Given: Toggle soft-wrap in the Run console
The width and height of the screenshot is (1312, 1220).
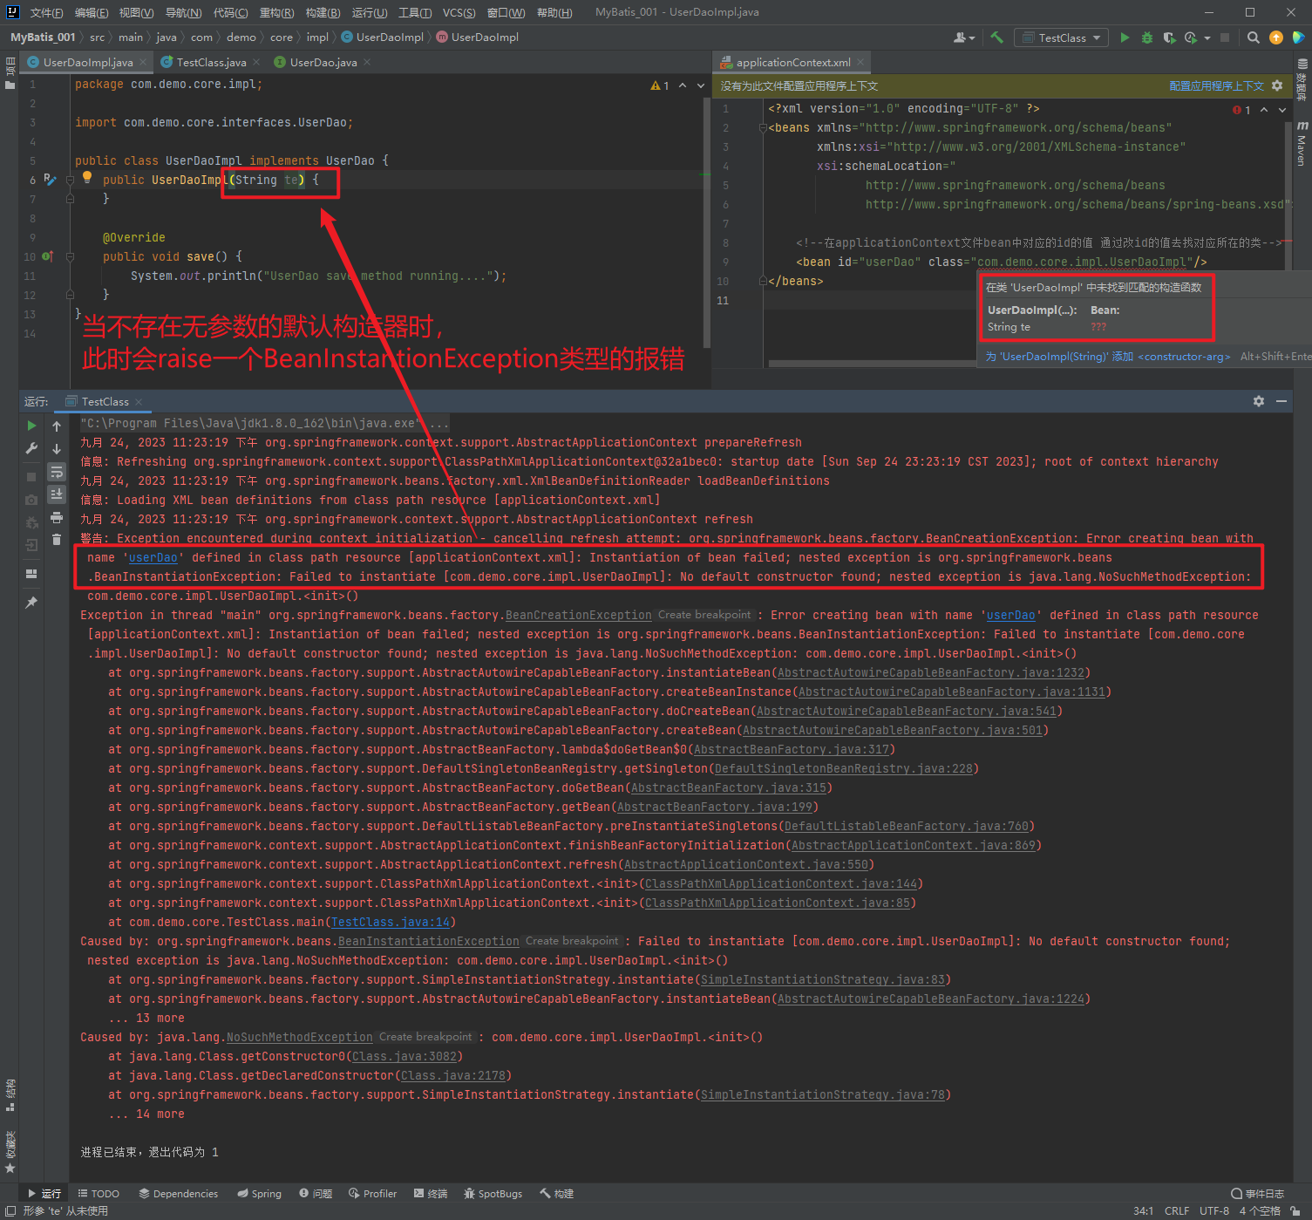Looking at the screenshot, I should [x=57, y=472].
